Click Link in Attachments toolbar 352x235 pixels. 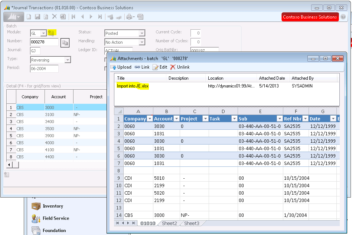coord(142,67)
